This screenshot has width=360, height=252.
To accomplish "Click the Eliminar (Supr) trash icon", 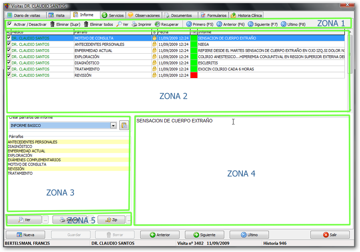I will (52, 24).
